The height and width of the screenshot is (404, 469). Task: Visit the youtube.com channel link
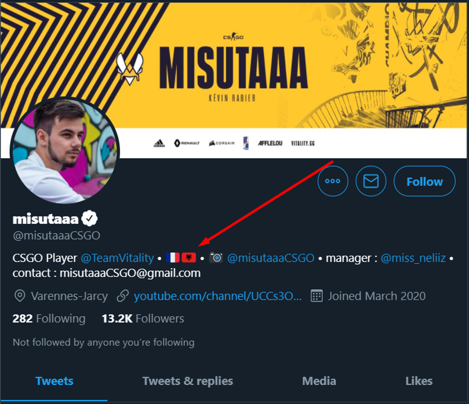click(x=218, y=296)
